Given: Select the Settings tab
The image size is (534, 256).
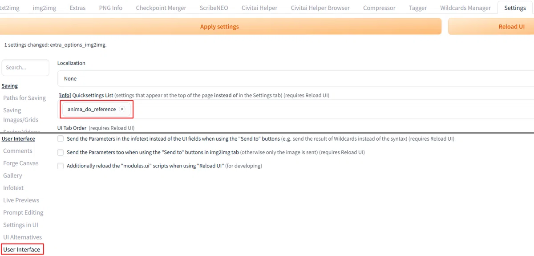Looking at the screenshot, I should (515, 8).
